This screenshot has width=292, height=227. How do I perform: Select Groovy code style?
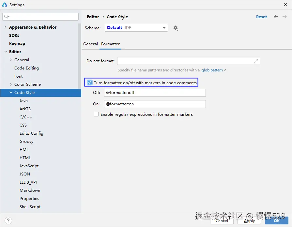[x=26, y=142]
